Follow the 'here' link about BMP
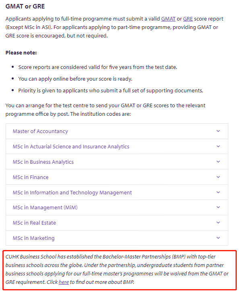This screenshot has width=242, height=296. (64, 282)
